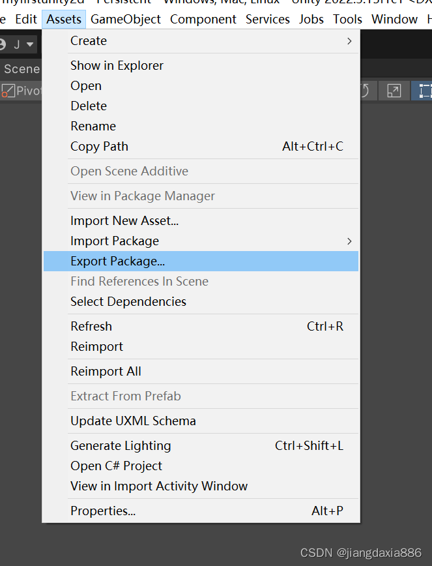Image resolution: width=432 pixels, height=566 pixels.
Task: Choose Generate Lighting
Action: 201,446
